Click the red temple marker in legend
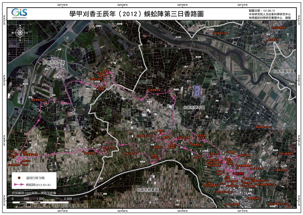The image size is (303, 215). point(19,178)
